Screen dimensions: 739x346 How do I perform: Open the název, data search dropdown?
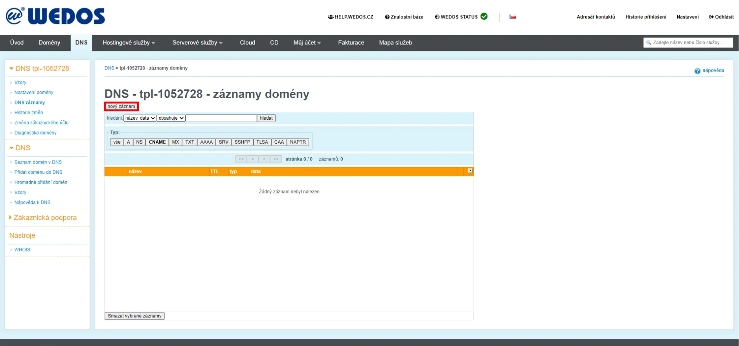140,118
